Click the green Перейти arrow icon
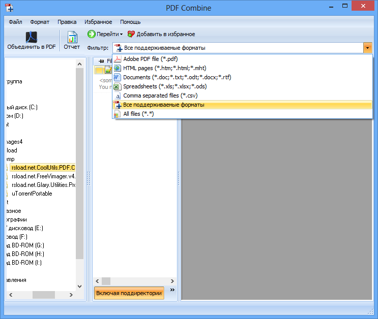378x319 pixels. 92,34
